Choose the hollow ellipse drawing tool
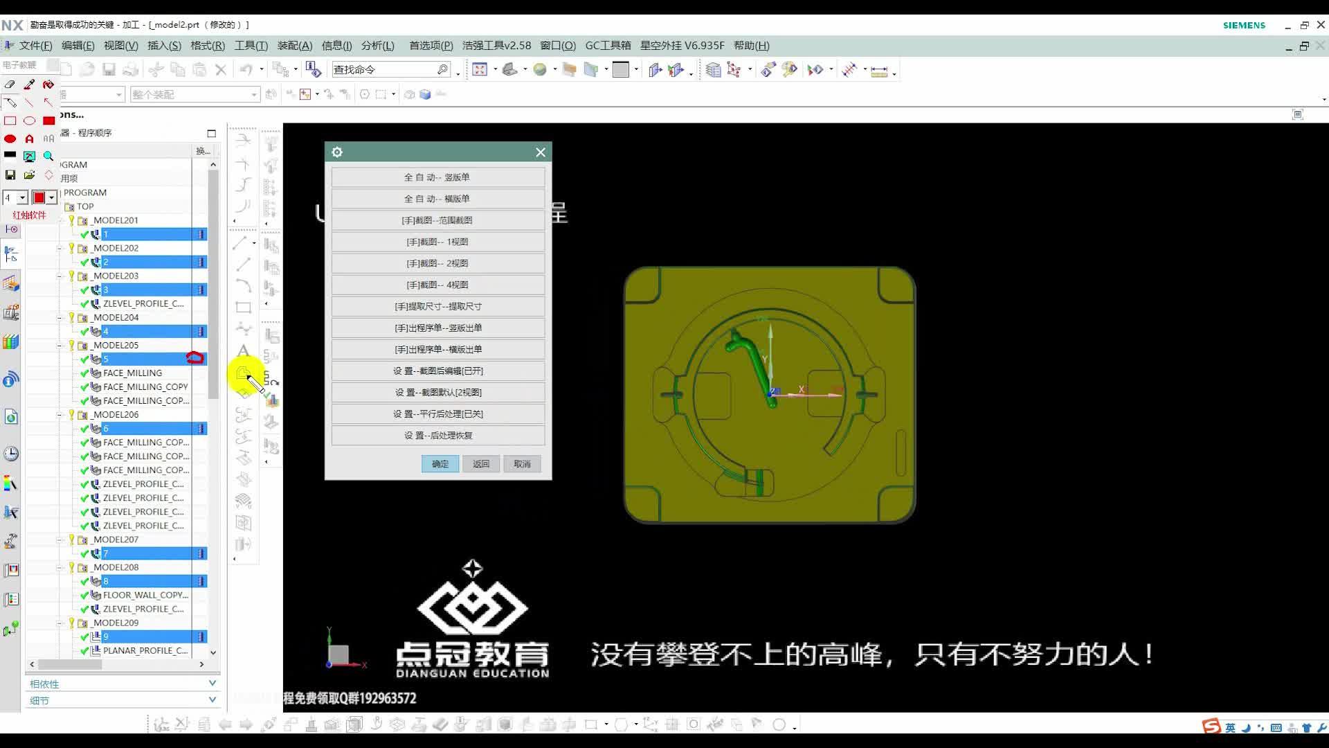The width and height of the screenshot is (1329, 748). point(29,121)
